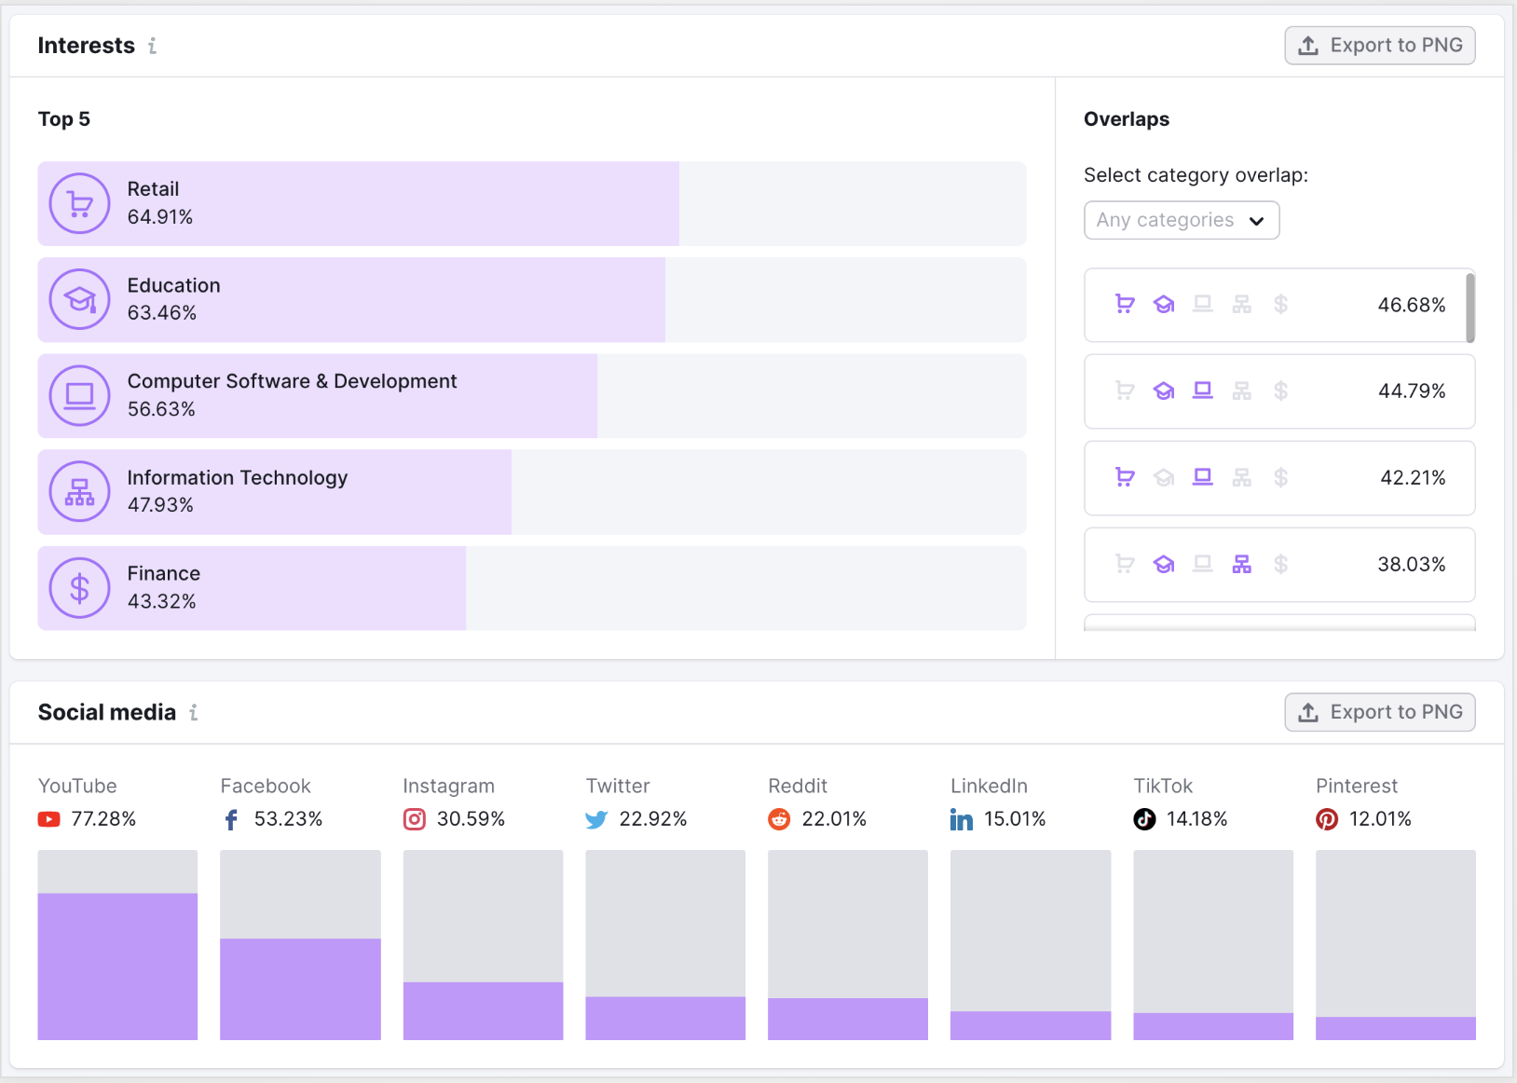Click the Finance 43.32% bar

click(x=252, y=588)
